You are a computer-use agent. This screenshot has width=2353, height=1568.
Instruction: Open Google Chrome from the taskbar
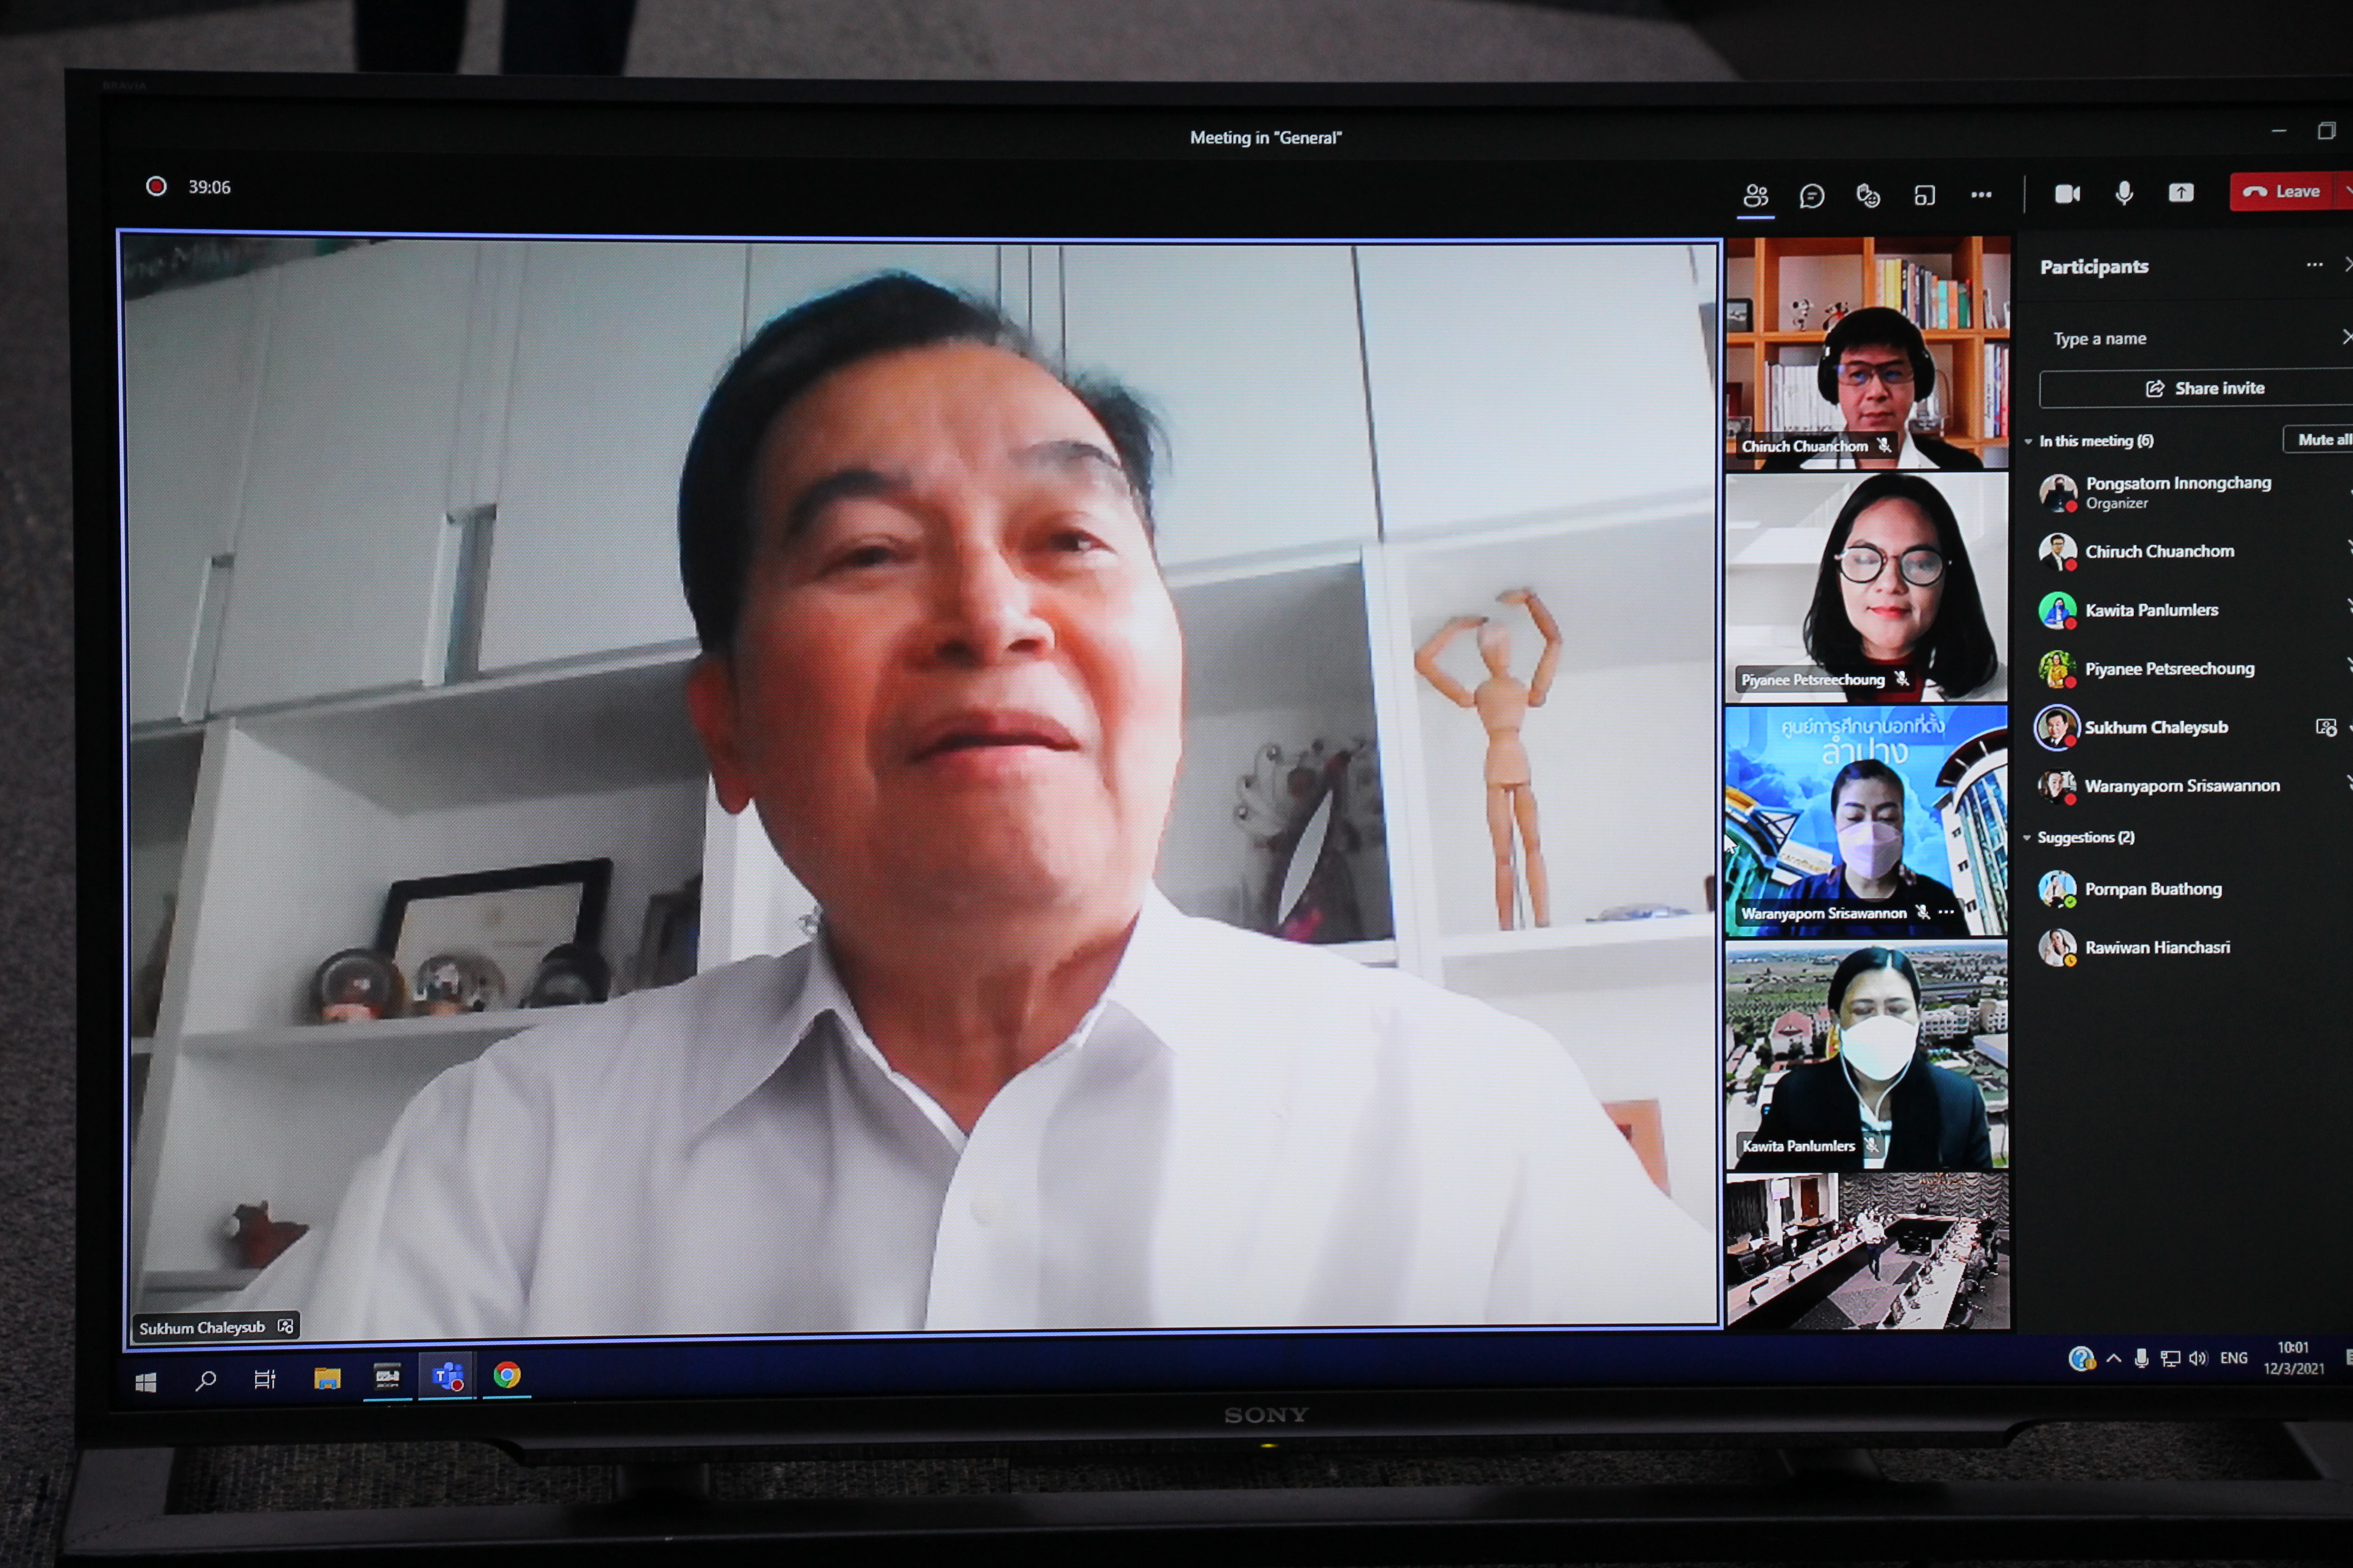(x=506, y=1376)
